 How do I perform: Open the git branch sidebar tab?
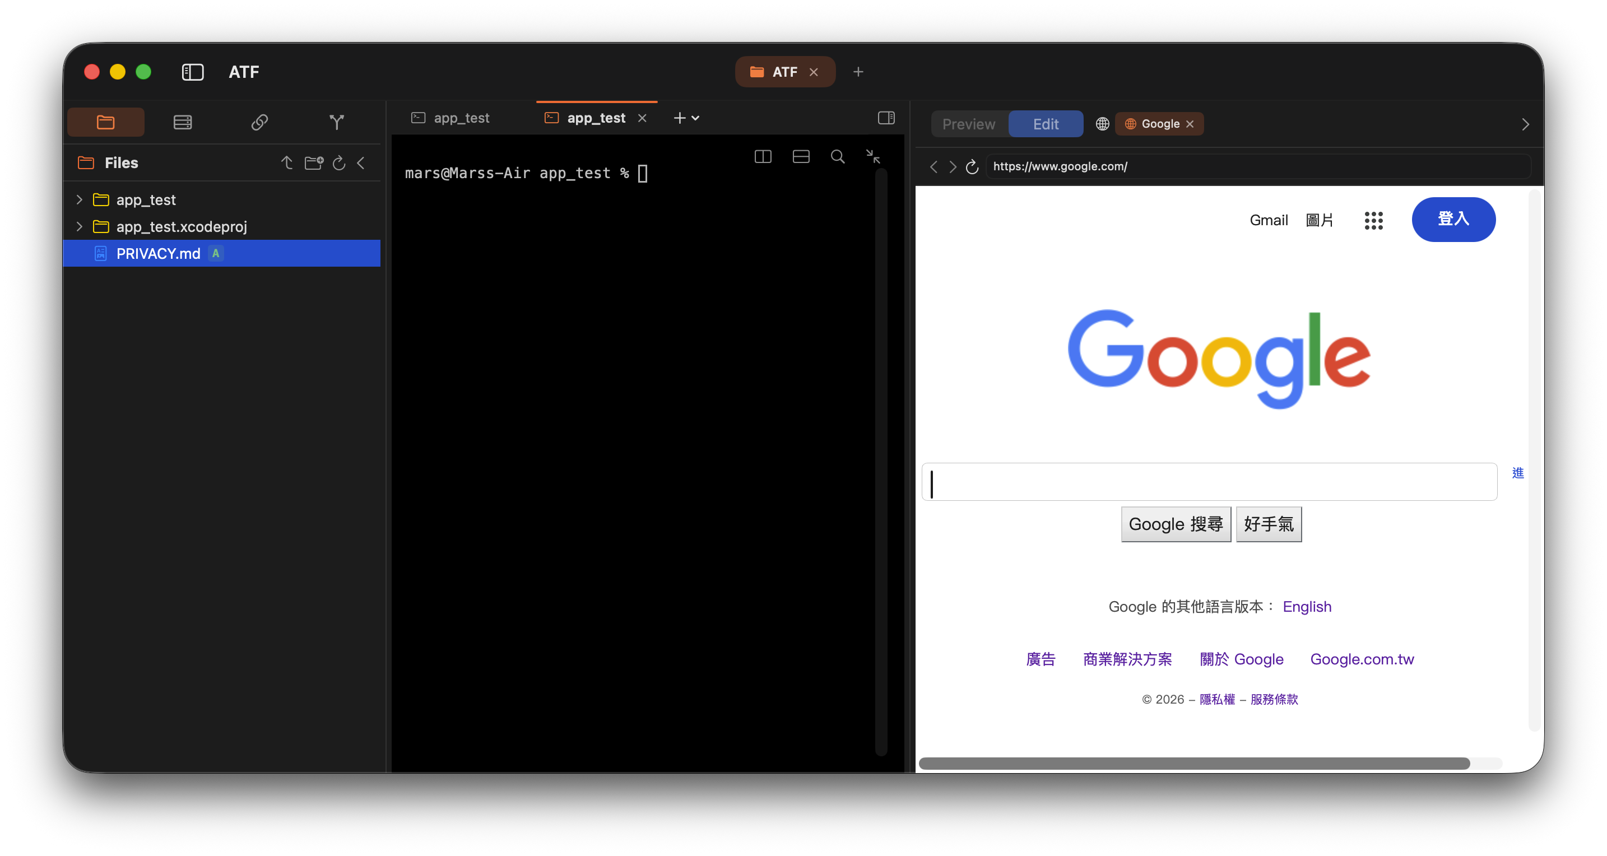(337, 122)
